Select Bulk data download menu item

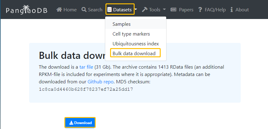(x=134, y=53)
